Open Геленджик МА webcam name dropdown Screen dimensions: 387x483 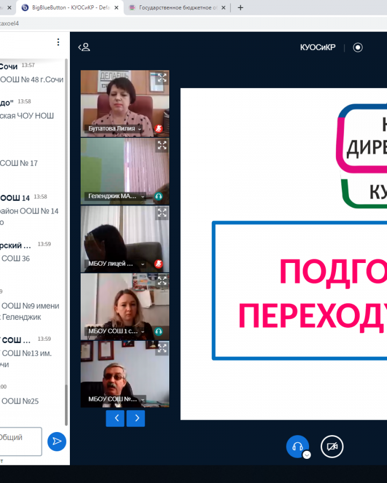(x=142, y=196)
